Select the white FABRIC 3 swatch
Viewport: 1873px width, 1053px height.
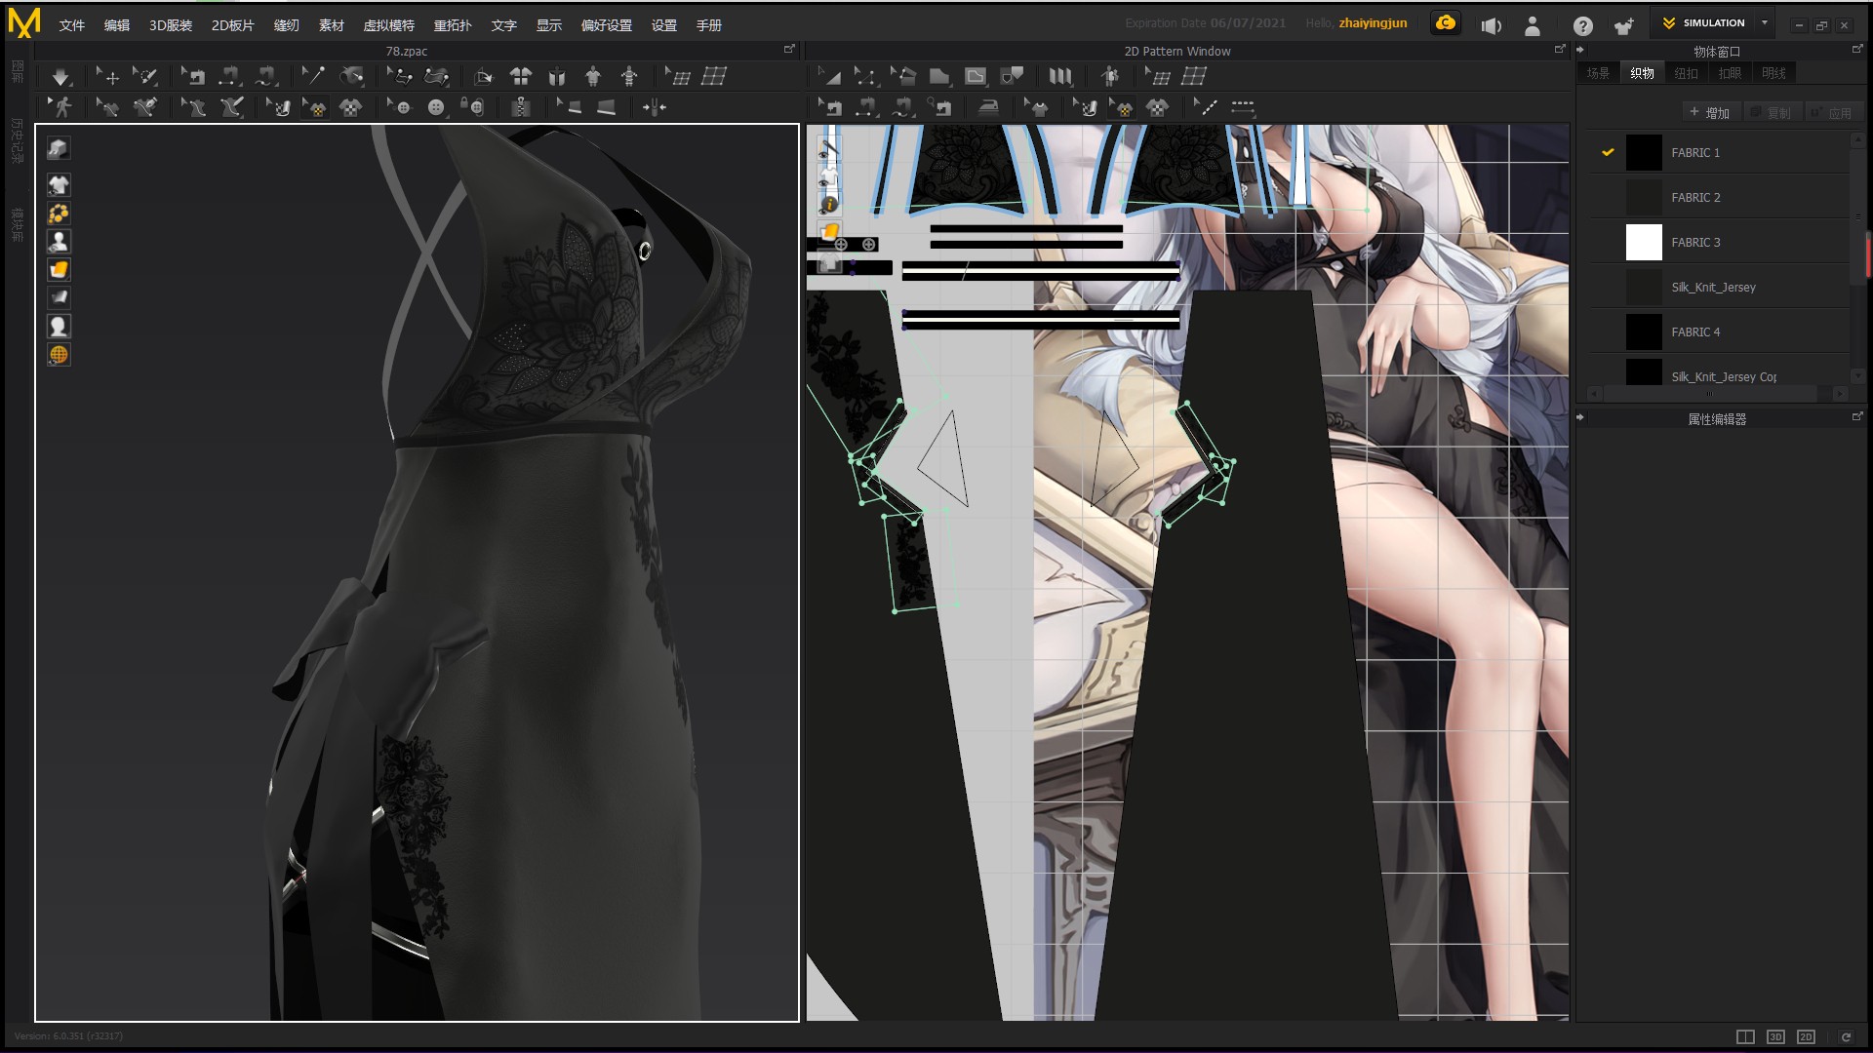click(x=1643, y=242)
